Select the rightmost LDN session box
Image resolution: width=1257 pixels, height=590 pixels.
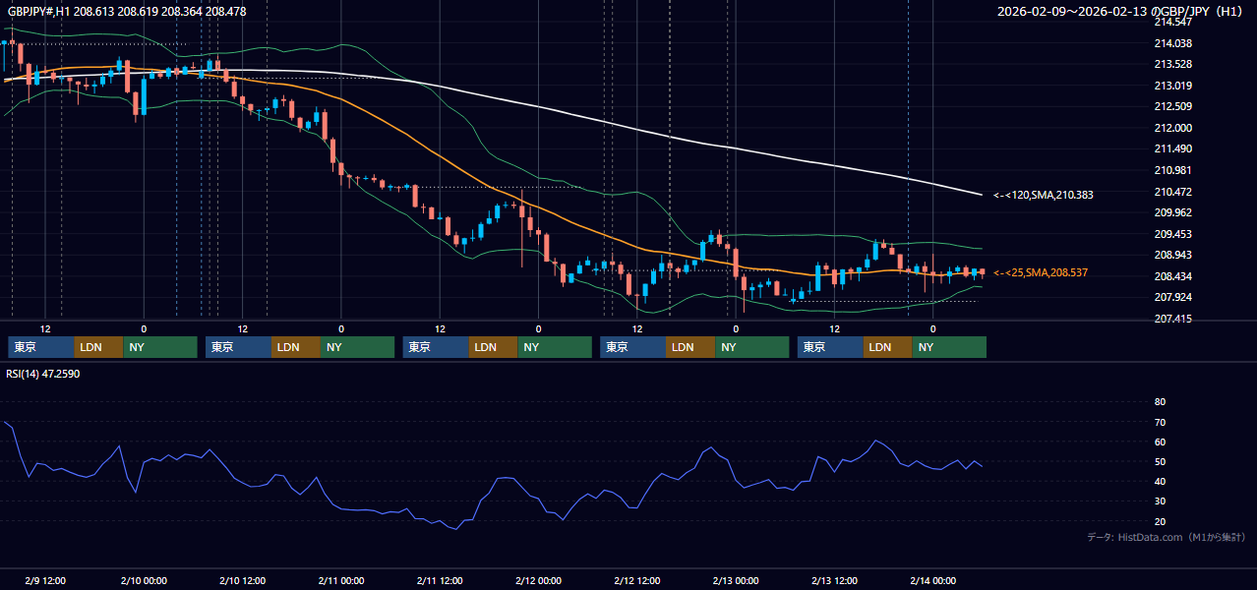click(x=888, y=347)
